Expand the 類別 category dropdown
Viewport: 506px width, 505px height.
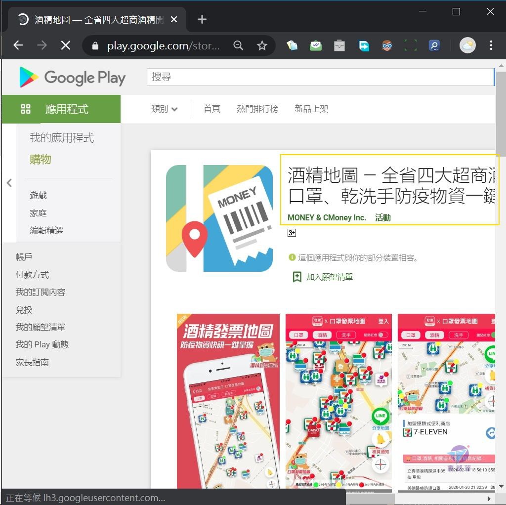(x=164, y=109)
